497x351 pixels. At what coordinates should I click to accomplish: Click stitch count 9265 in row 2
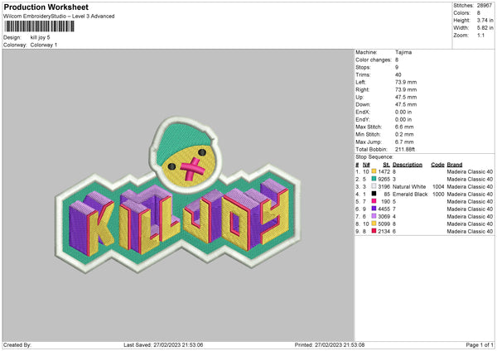click(x=384, y=180)
